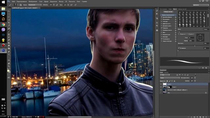The height and width of the screenshot is (118, 210).
Task: Open the layer blend mode dropdown
Action: (x=170, y=78)
